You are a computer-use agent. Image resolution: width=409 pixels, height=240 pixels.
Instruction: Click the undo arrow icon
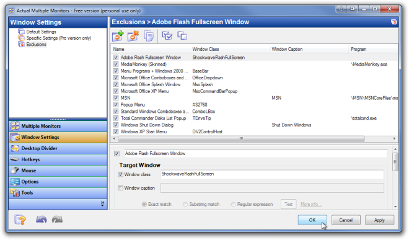tap(42, 220)
